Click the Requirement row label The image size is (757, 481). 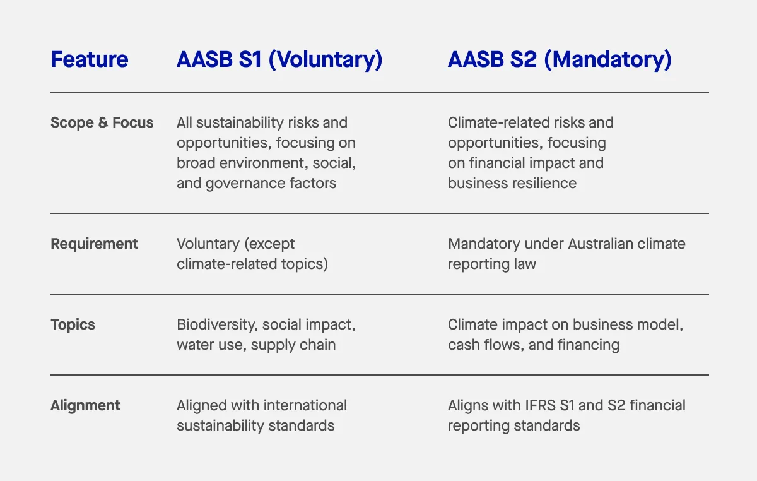(x=94, y=244)
